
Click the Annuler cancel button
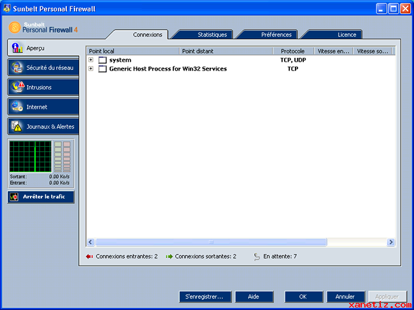[x=345, y=297]
